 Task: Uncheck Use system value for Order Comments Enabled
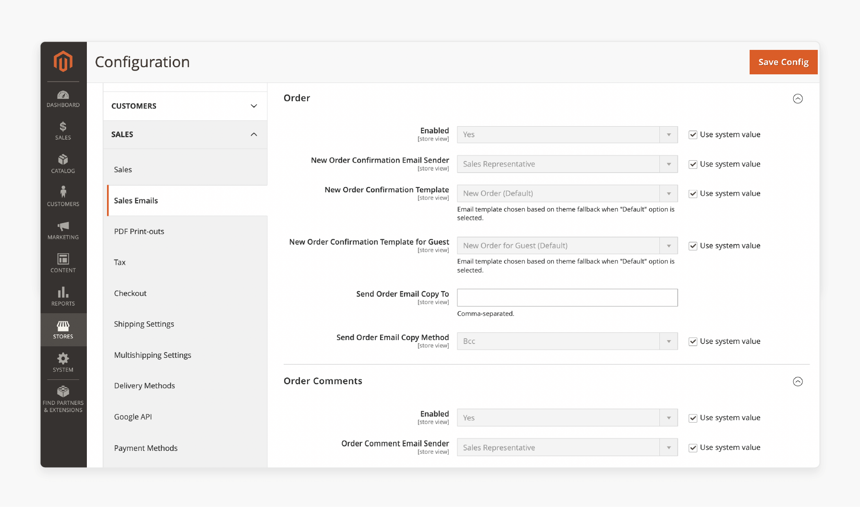click(693, 418)
